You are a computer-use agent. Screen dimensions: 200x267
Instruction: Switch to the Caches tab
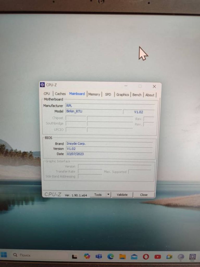60,94
